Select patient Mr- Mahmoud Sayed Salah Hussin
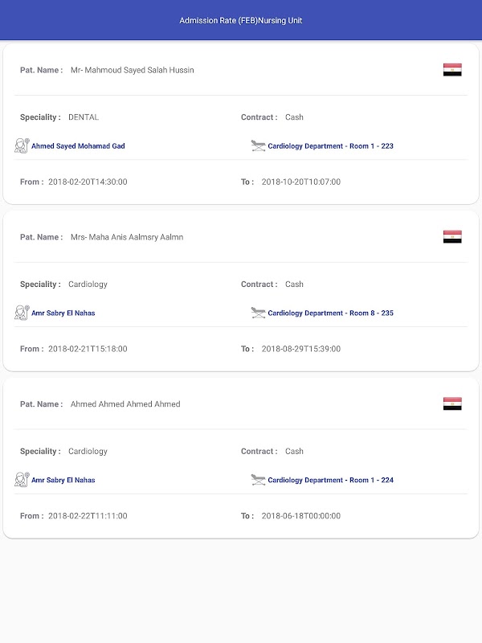Screen dimensions: 482x643 click(132, 70)
